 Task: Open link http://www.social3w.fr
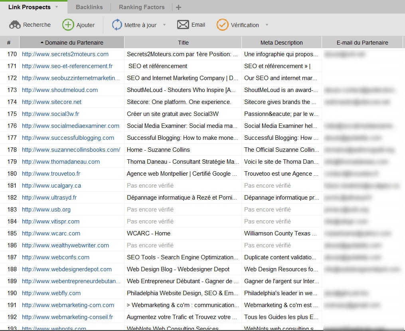[x=50, y=114]
